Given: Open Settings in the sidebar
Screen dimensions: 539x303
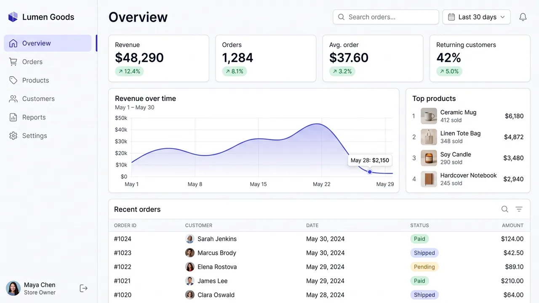Looking at the screenshot, I should [48, 136].
